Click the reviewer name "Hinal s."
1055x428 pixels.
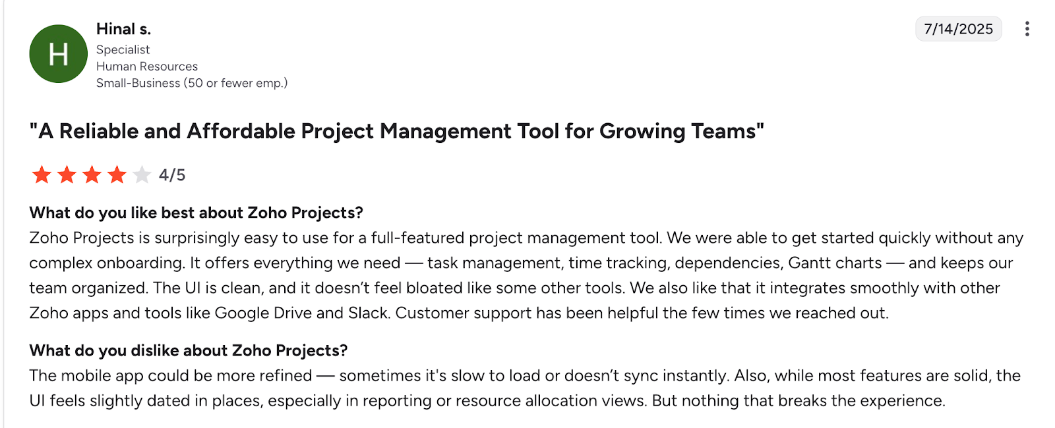pyautogui.click(x=123, y=29)
